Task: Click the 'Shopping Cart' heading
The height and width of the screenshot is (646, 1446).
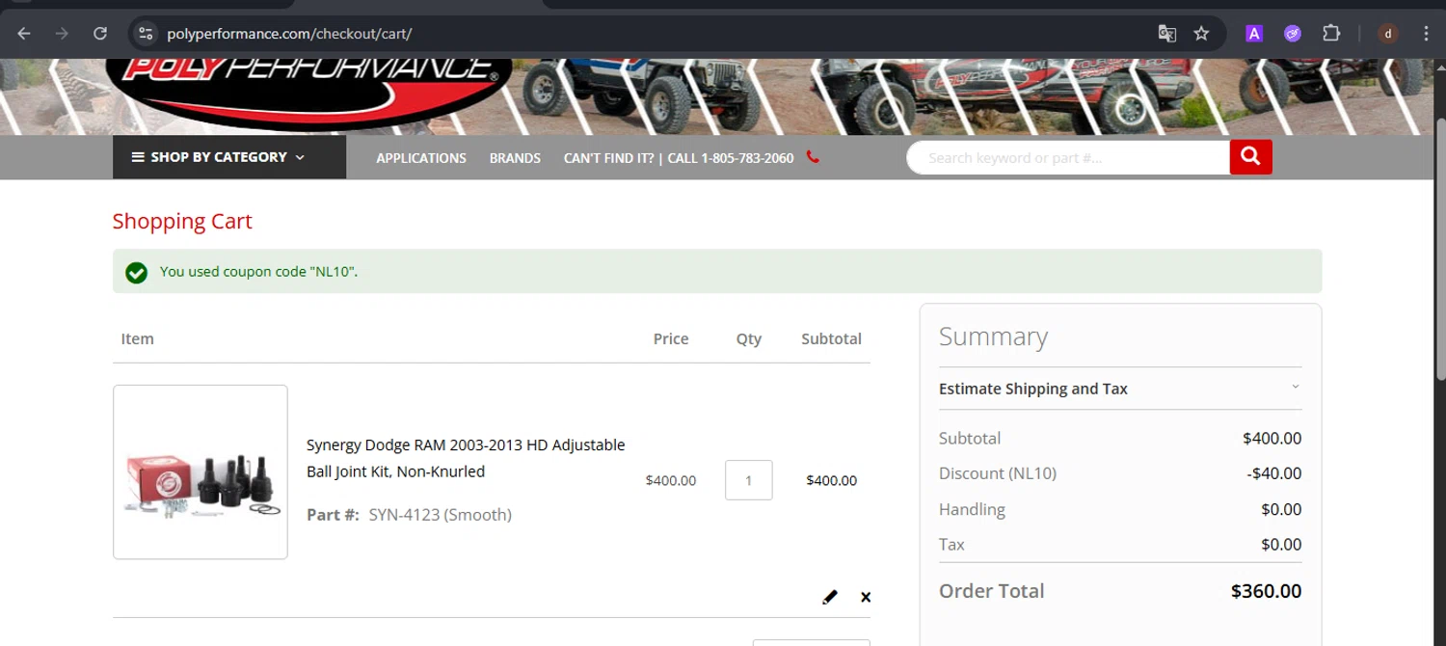Action: 182,221
